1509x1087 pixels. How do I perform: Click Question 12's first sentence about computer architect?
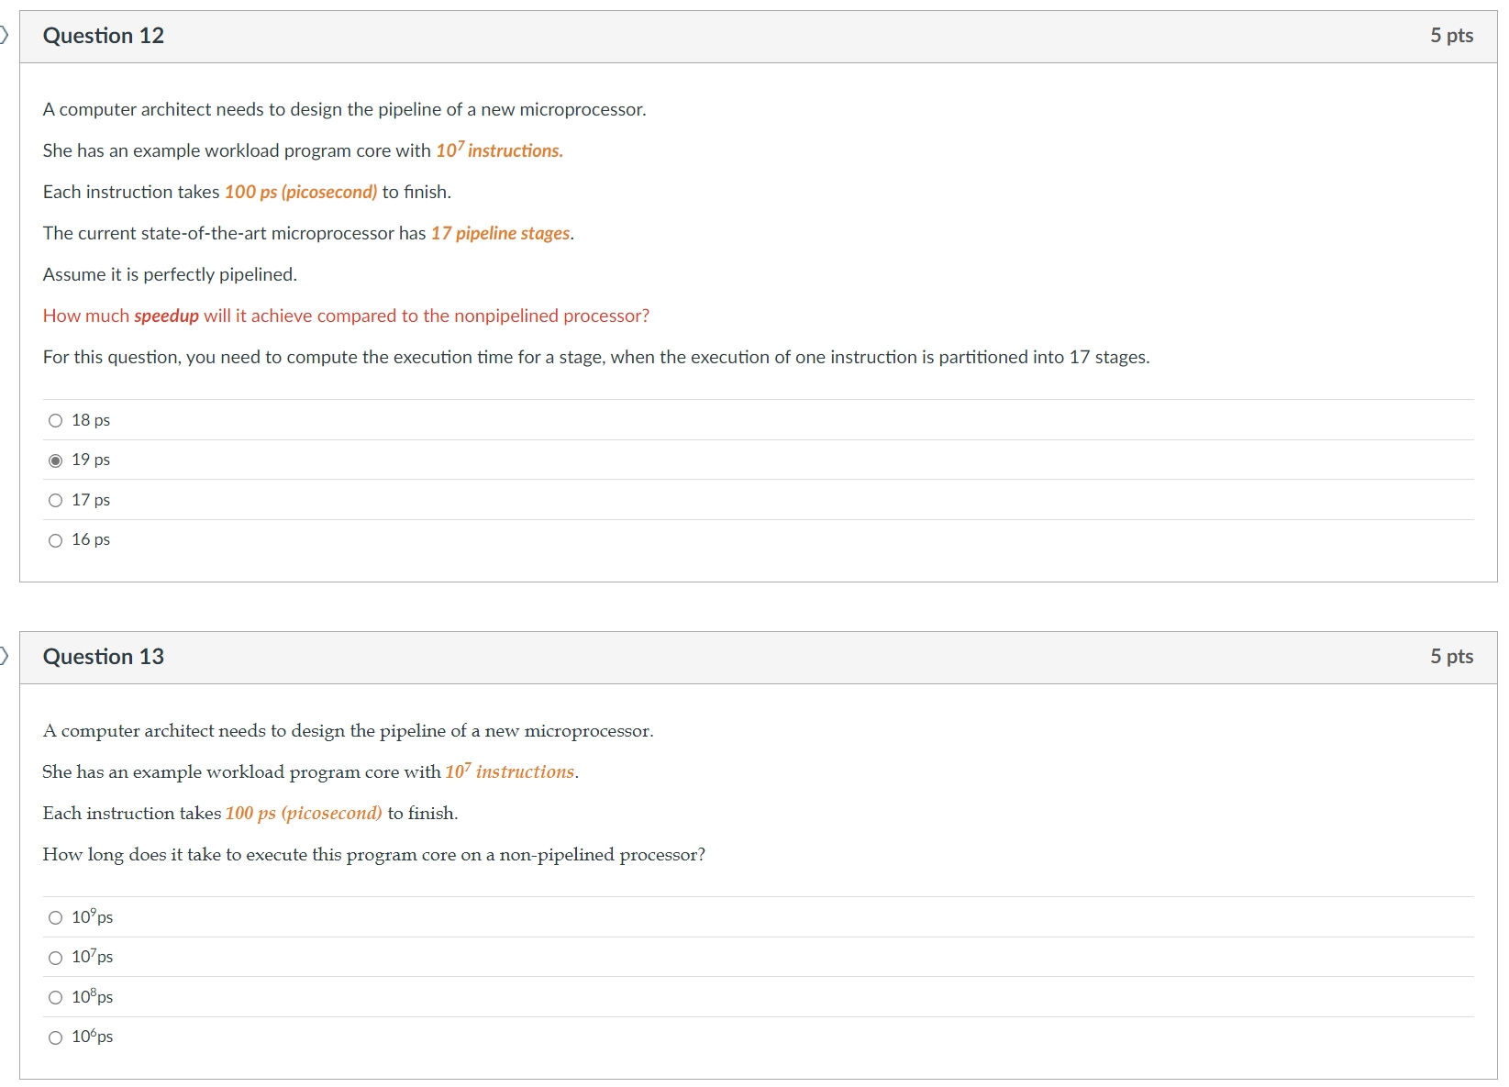click(345, 109)
